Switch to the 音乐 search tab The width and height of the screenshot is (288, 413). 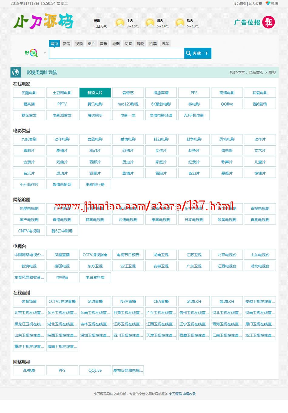point(104,44)
